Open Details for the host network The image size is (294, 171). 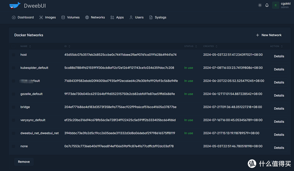(x=279, y=56)
